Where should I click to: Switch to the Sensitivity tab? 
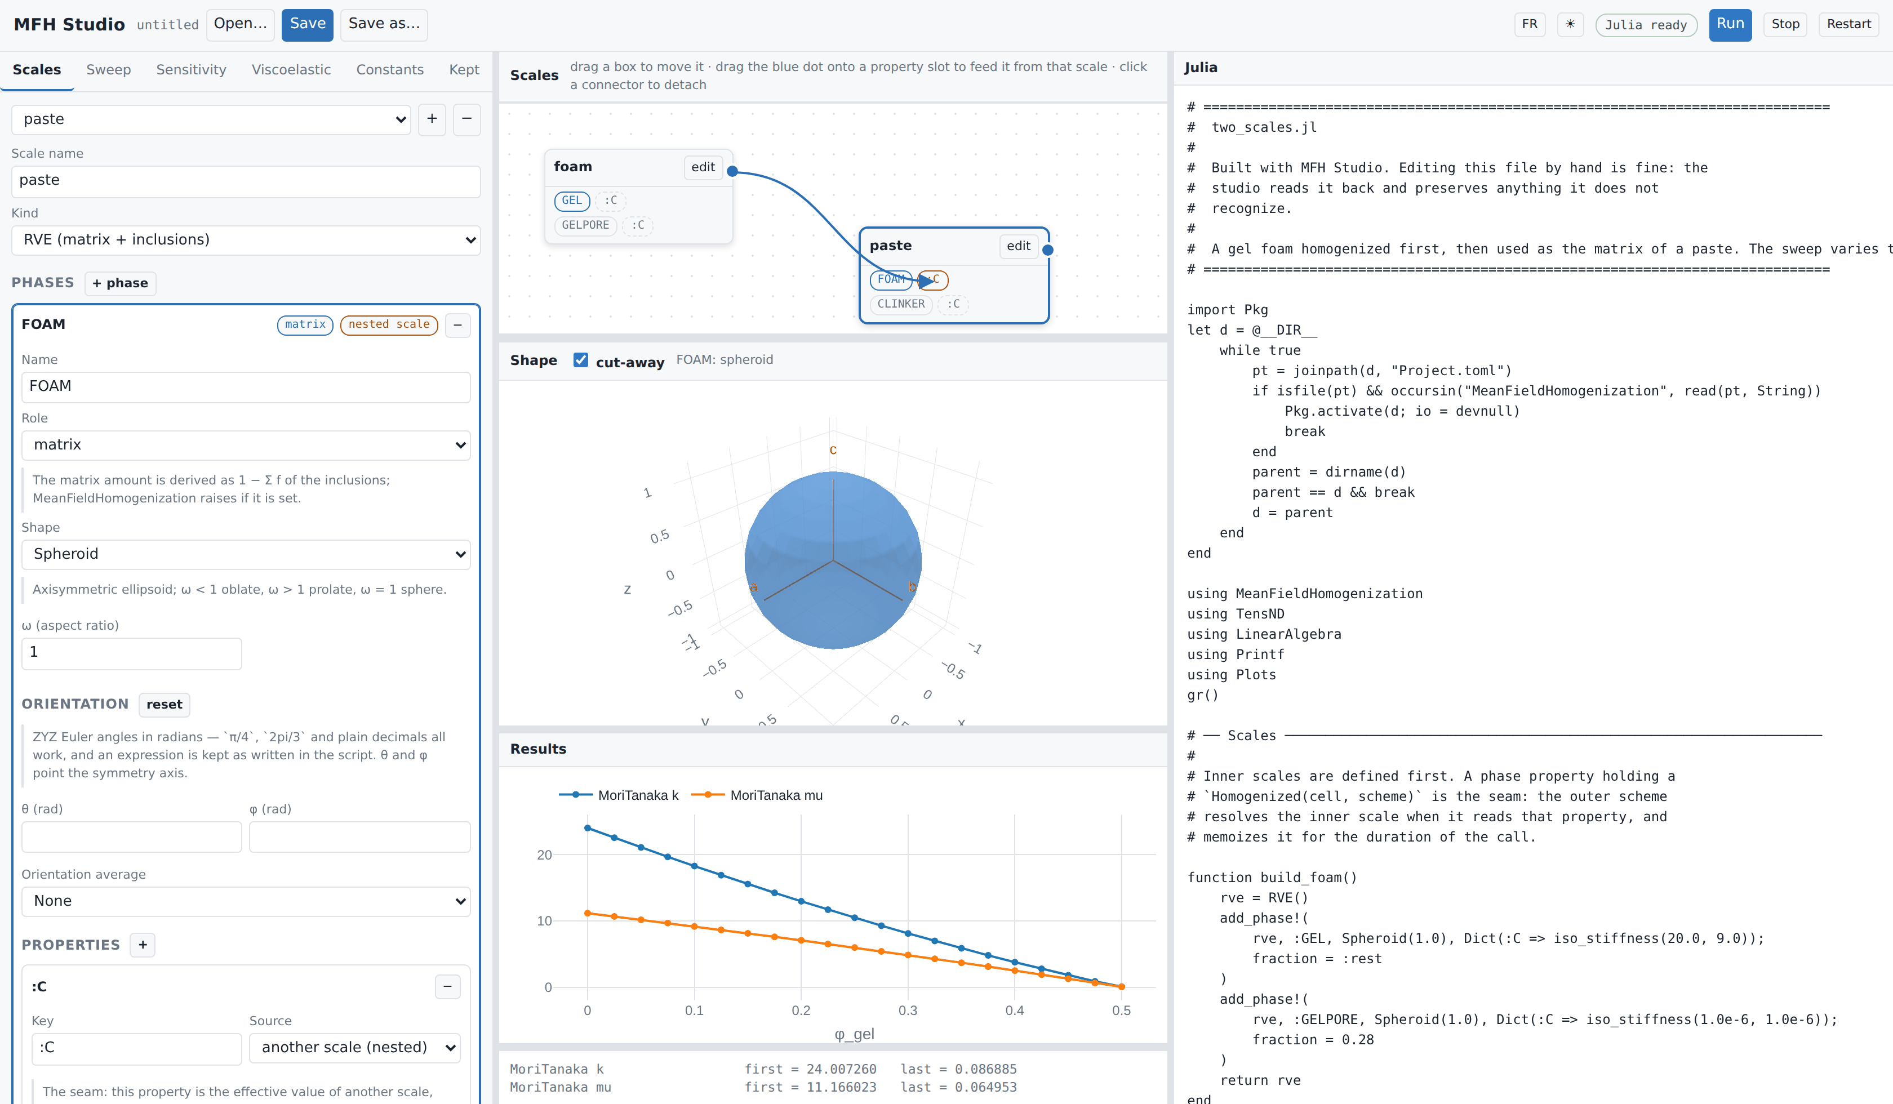click(x=191, y=70)
